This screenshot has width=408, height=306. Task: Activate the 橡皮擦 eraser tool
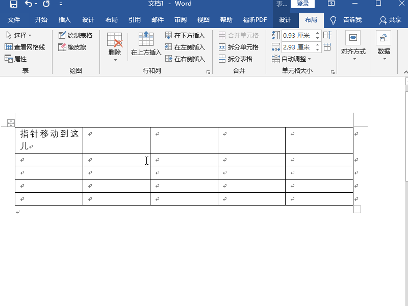(x=72, y=47)
